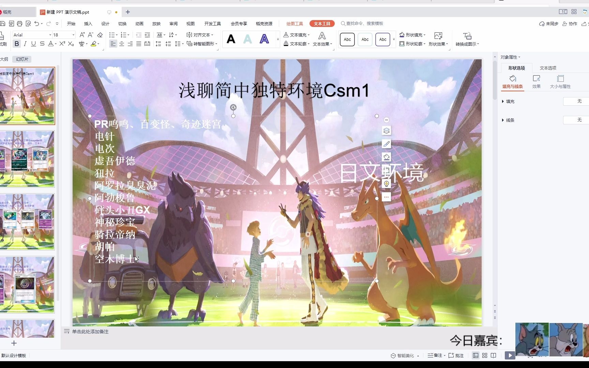Toggle subscript formatting

click(x=71, y=44)
